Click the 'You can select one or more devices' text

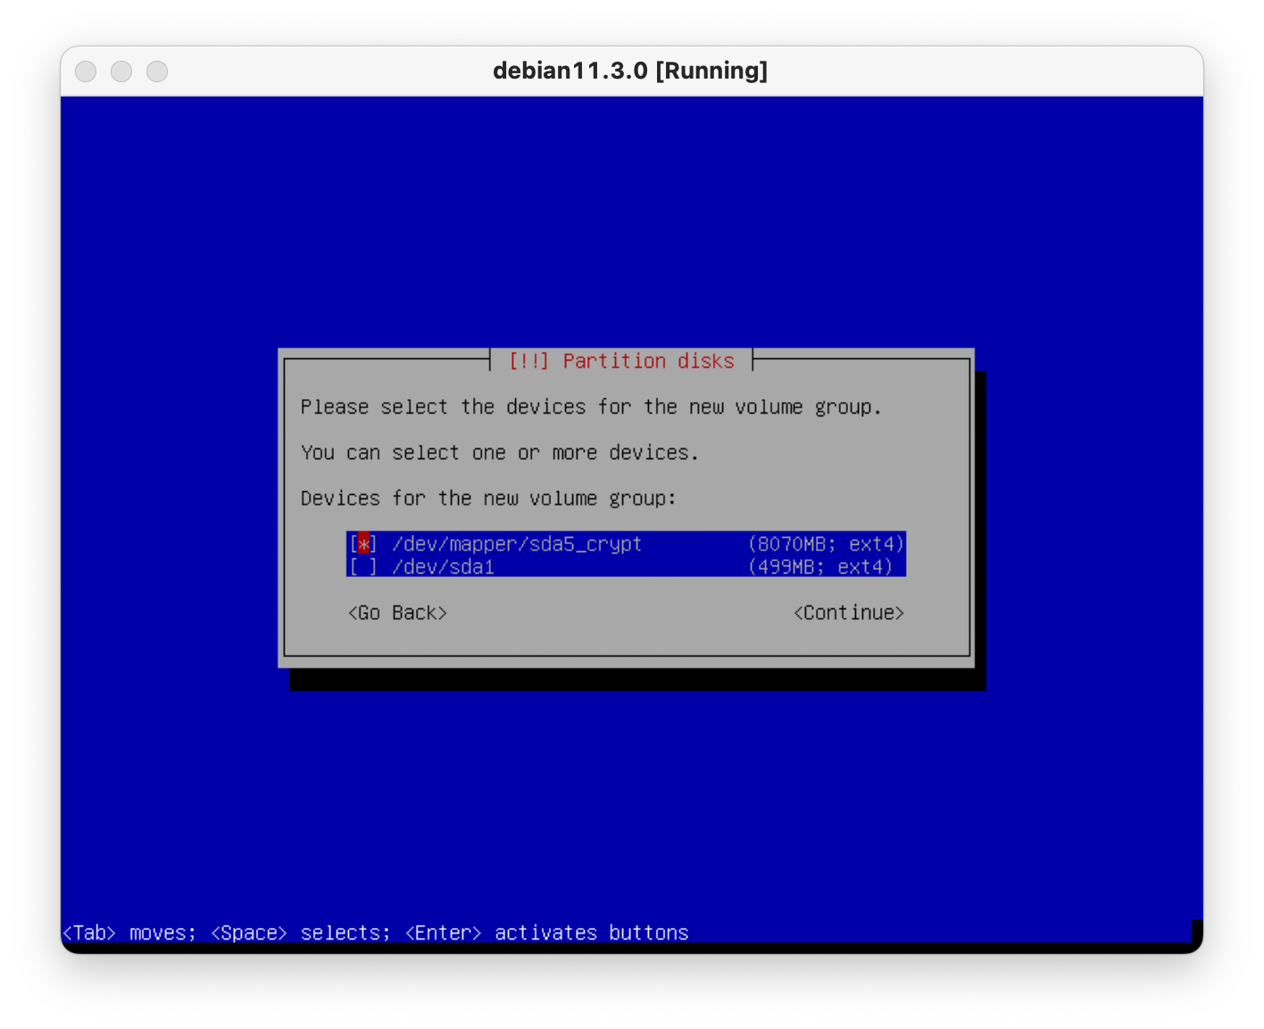point(499,453)
